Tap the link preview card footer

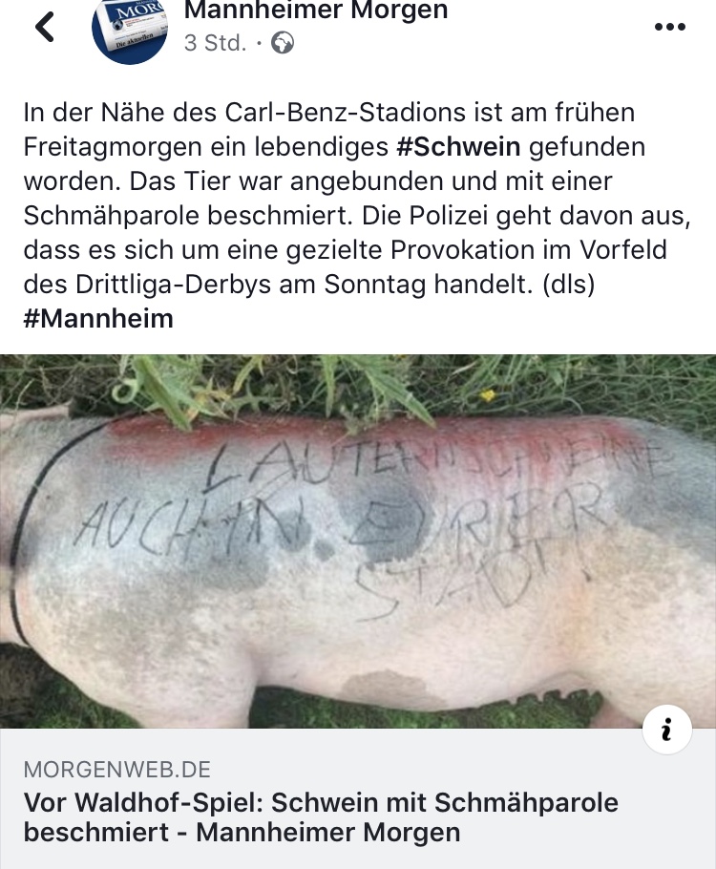(x=358, y=798)
